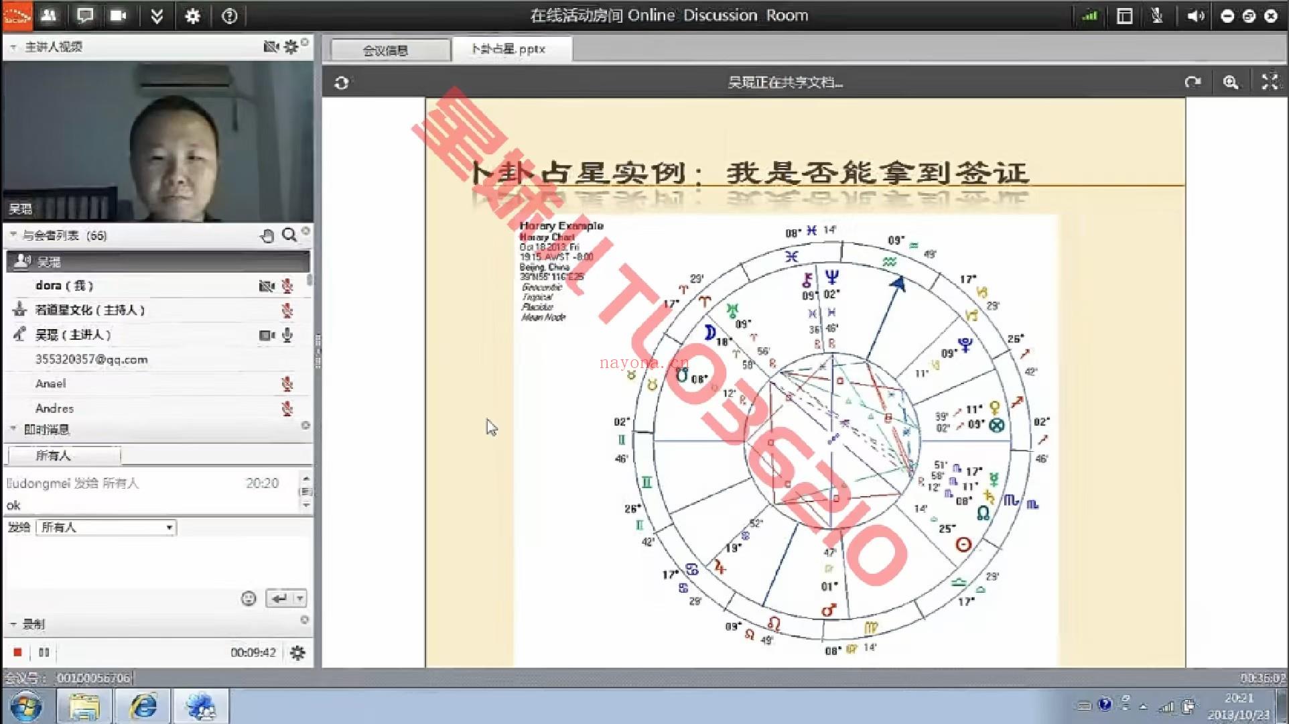Change the window layout icon

pos(1125,15)
